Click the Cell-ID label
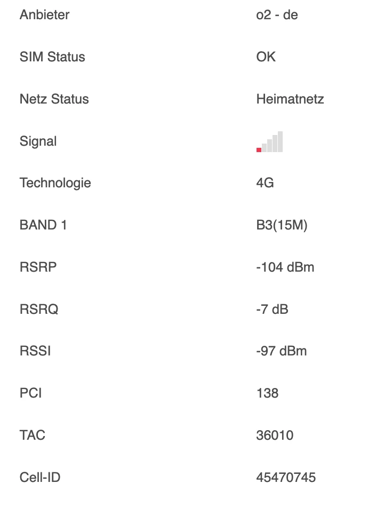Image resolution: width=368 pixels, height=507 pixels. [40, 478]
